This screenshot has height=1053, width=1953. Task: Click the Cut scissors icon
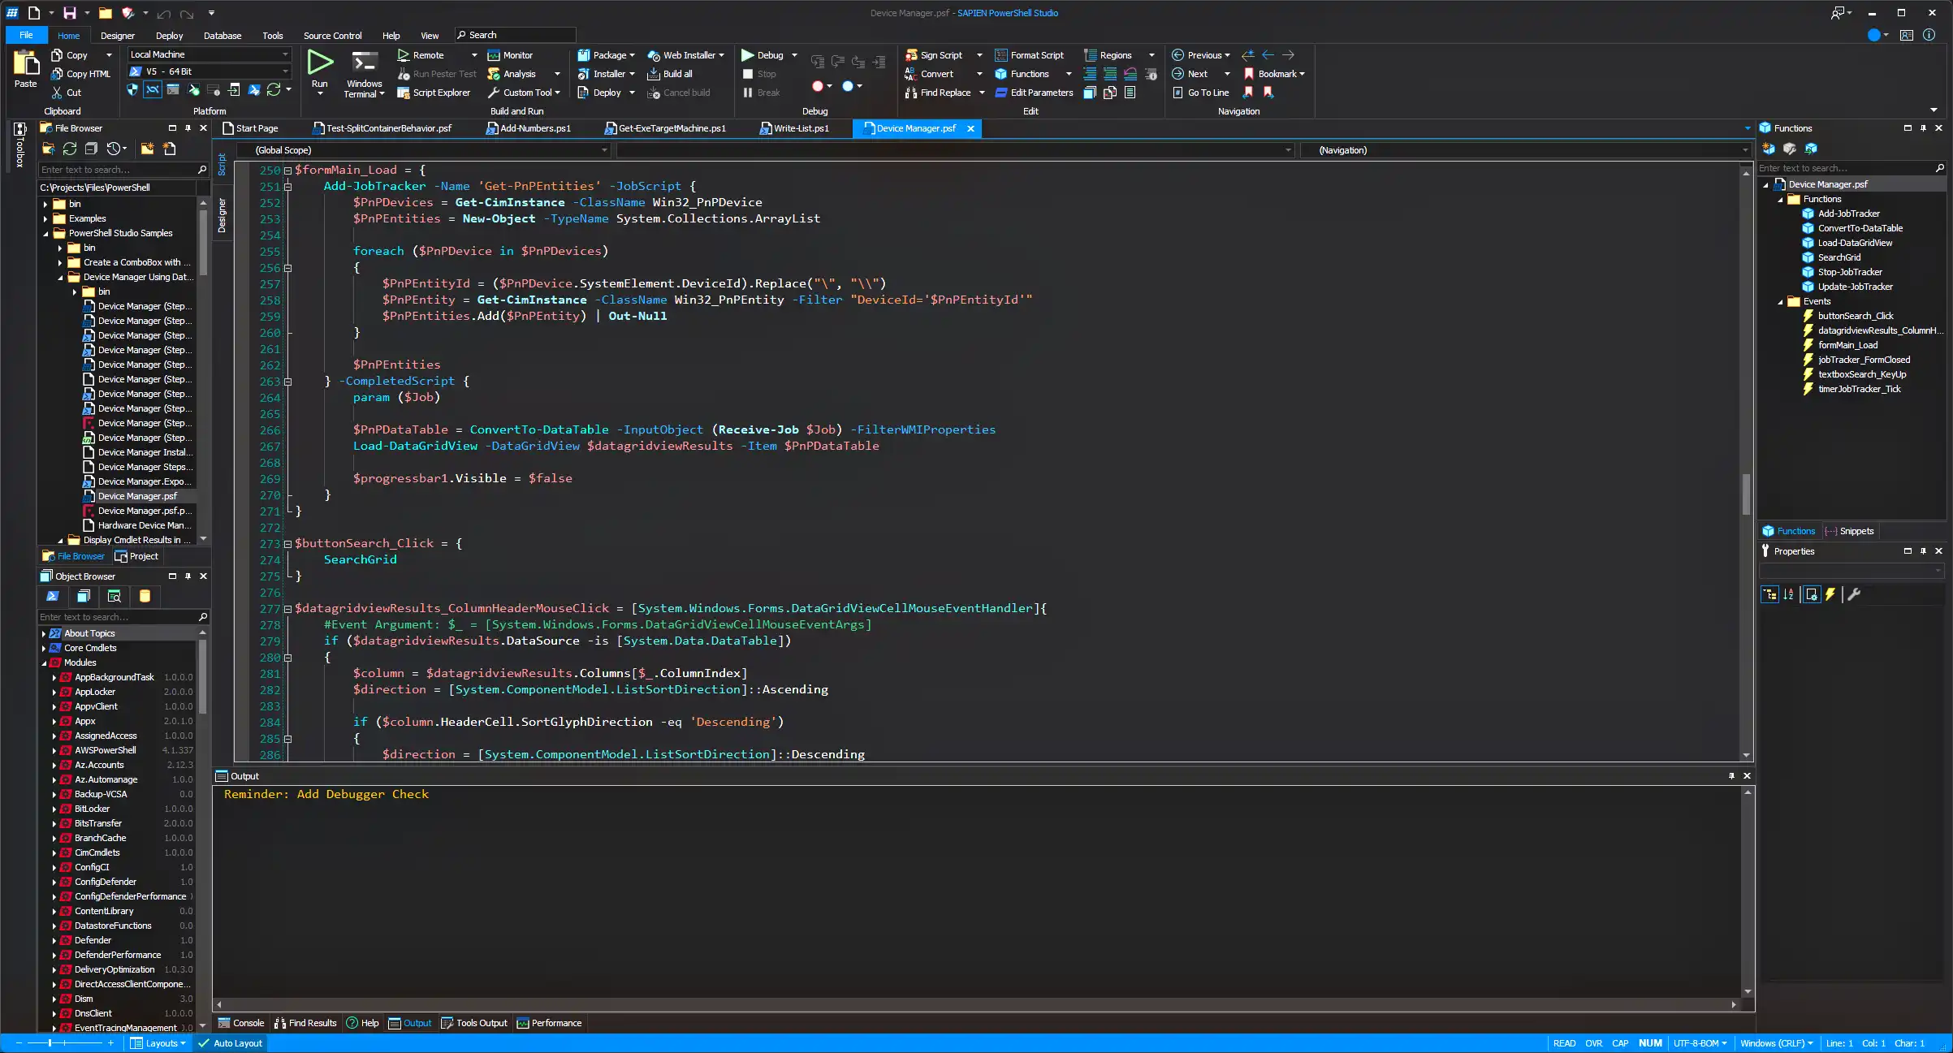click(x=57, y=93)
